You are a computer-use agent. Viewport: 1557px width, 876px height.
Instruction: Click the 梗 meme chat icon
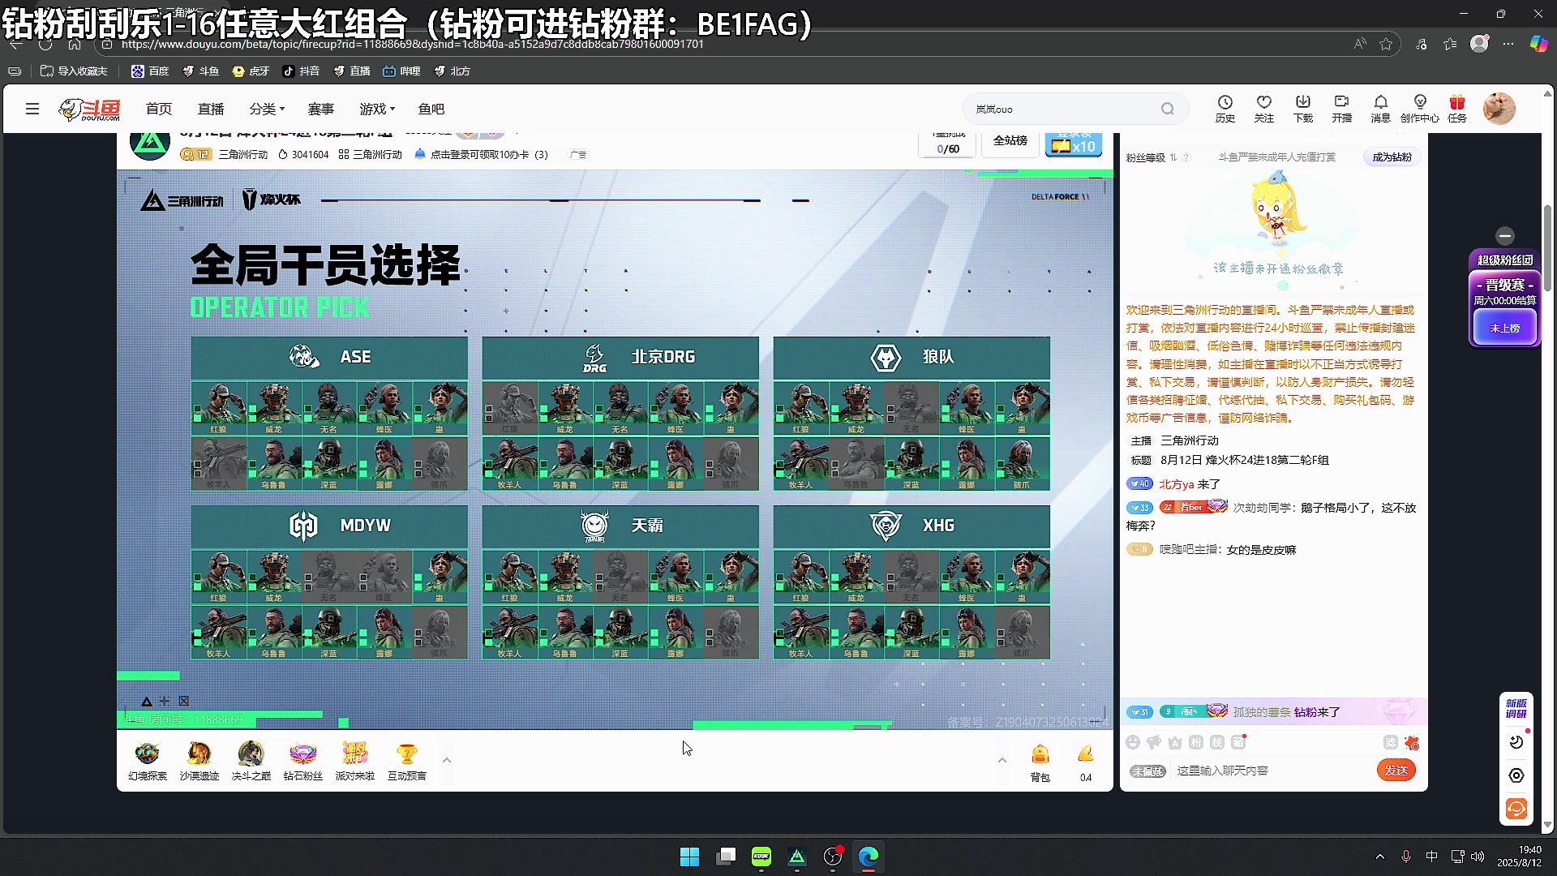[1217, 742]
